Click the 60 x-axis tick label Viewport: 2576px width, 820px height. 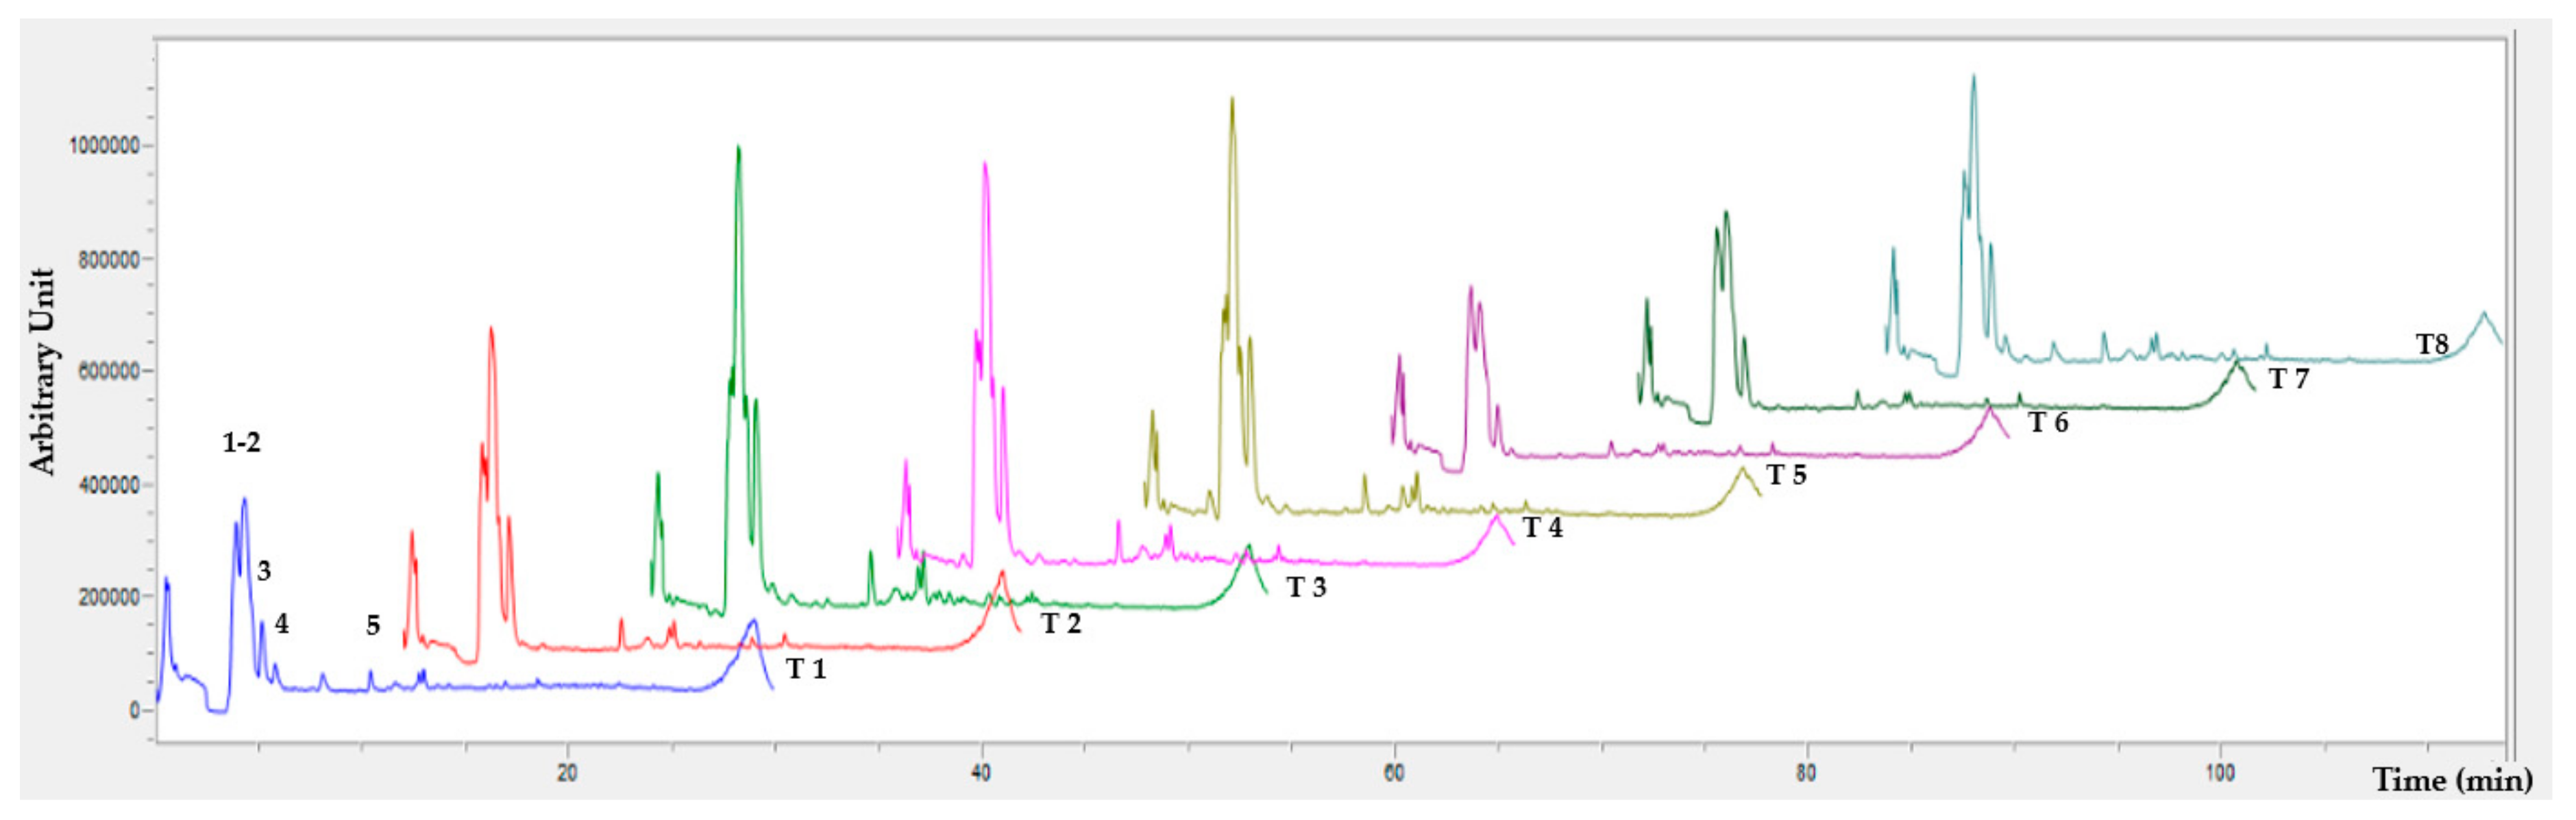point(1393,773)
